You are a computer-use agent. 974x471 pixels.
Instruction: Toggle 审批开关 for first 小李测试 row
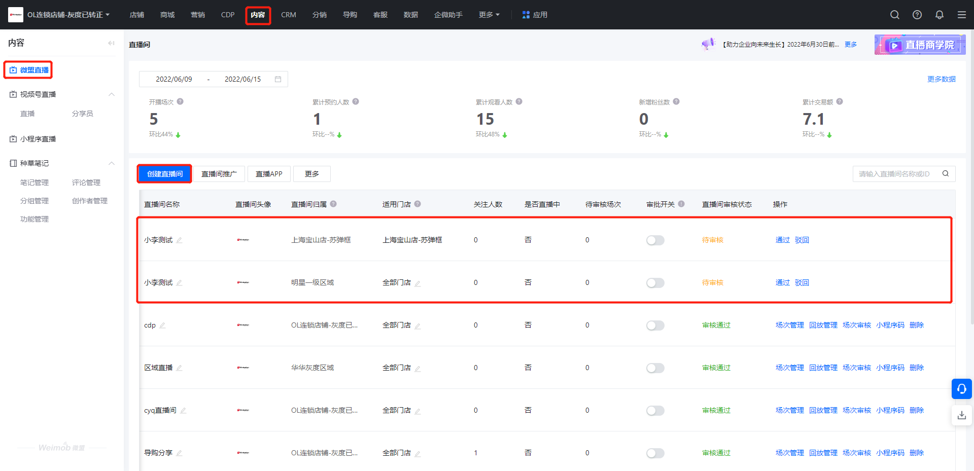pyautogui.click(x=655, y=240)
